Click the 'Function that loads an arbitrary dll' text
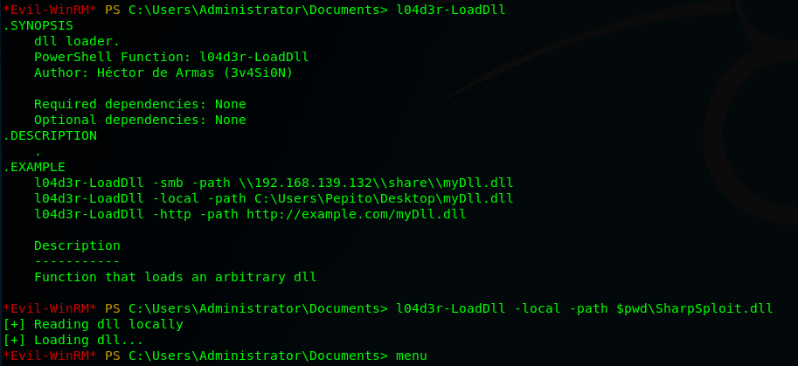Viewport: 798px width, 366px height. (x=175, y=277)
